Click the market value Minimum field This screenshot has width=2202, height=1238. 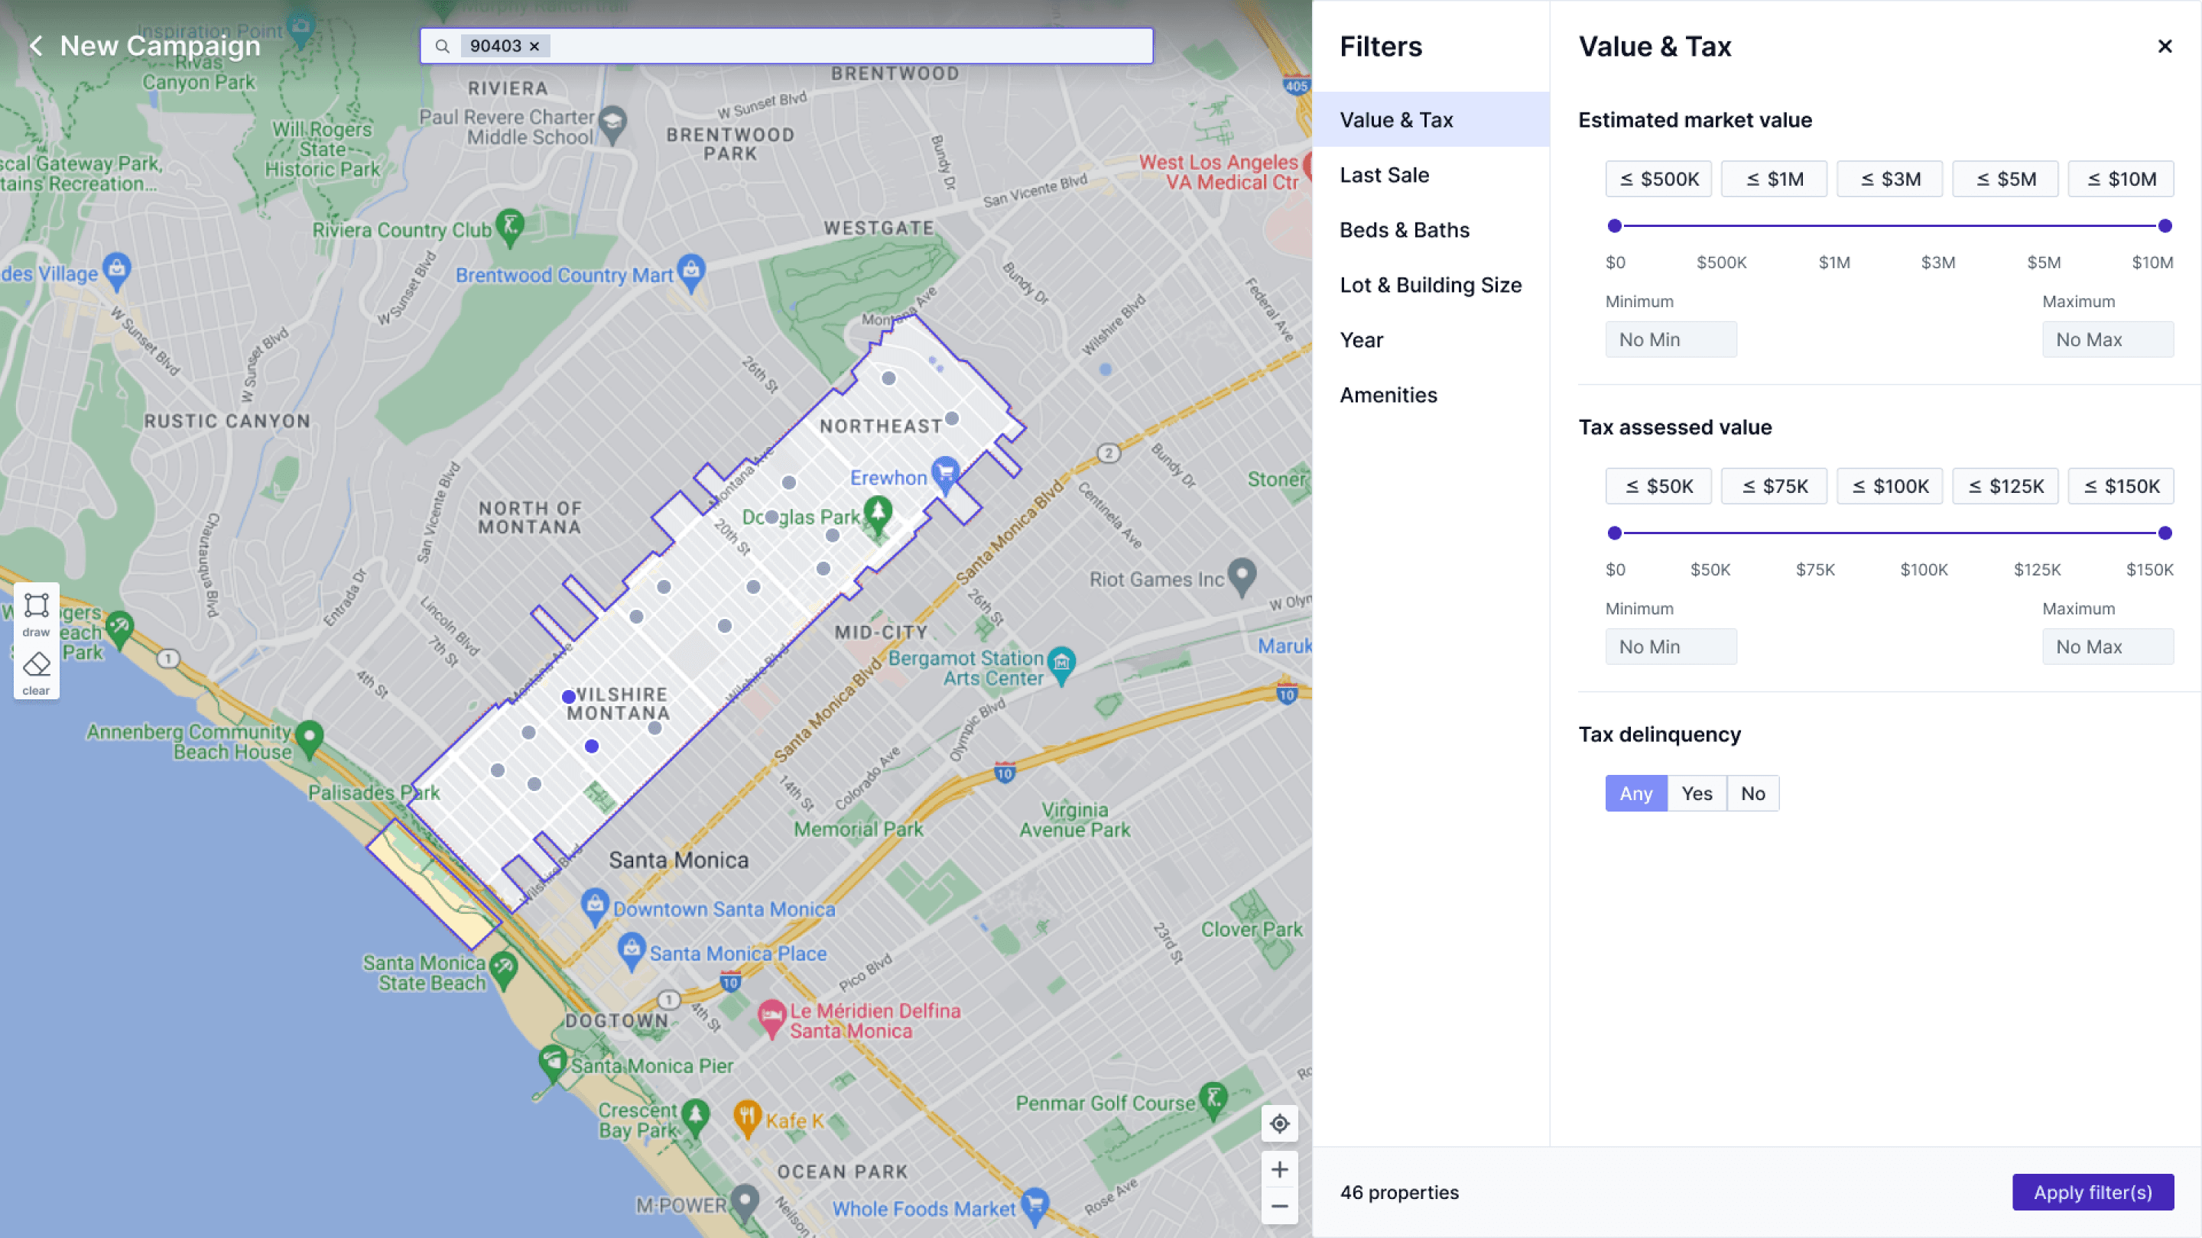point(1671,339)
